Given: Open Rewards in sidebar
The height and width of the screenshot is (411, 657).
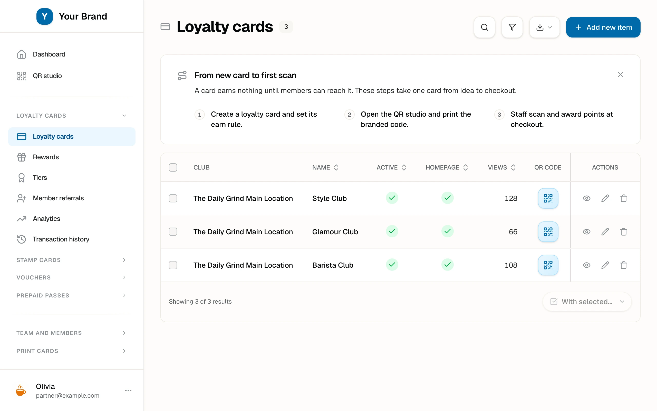Looking at the screenshot, I should [72, 157].
